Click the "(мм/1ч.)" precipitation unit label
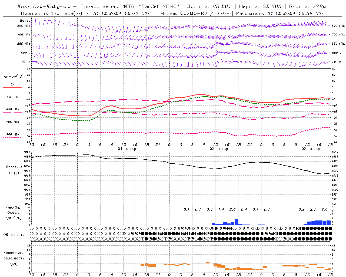The image size is (346, 277). point(14,218)
